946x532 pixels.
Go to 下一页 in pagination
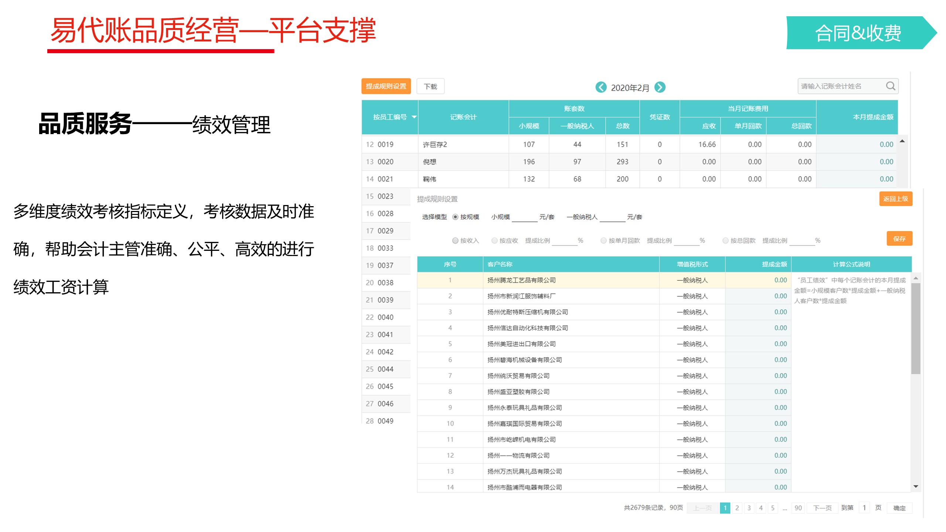[823, 508]
